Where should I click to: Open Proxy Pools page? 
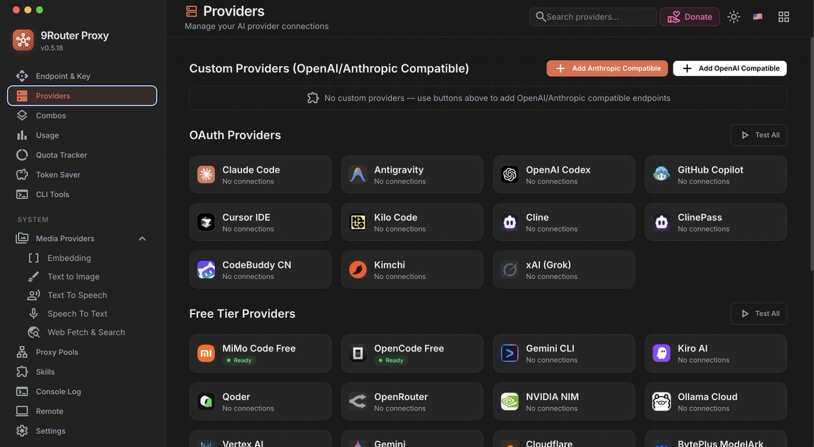82,352
